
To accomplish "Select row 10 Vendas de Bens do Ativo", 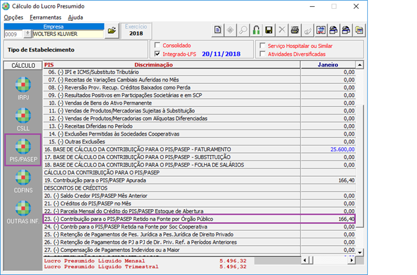I will (199, 103).
